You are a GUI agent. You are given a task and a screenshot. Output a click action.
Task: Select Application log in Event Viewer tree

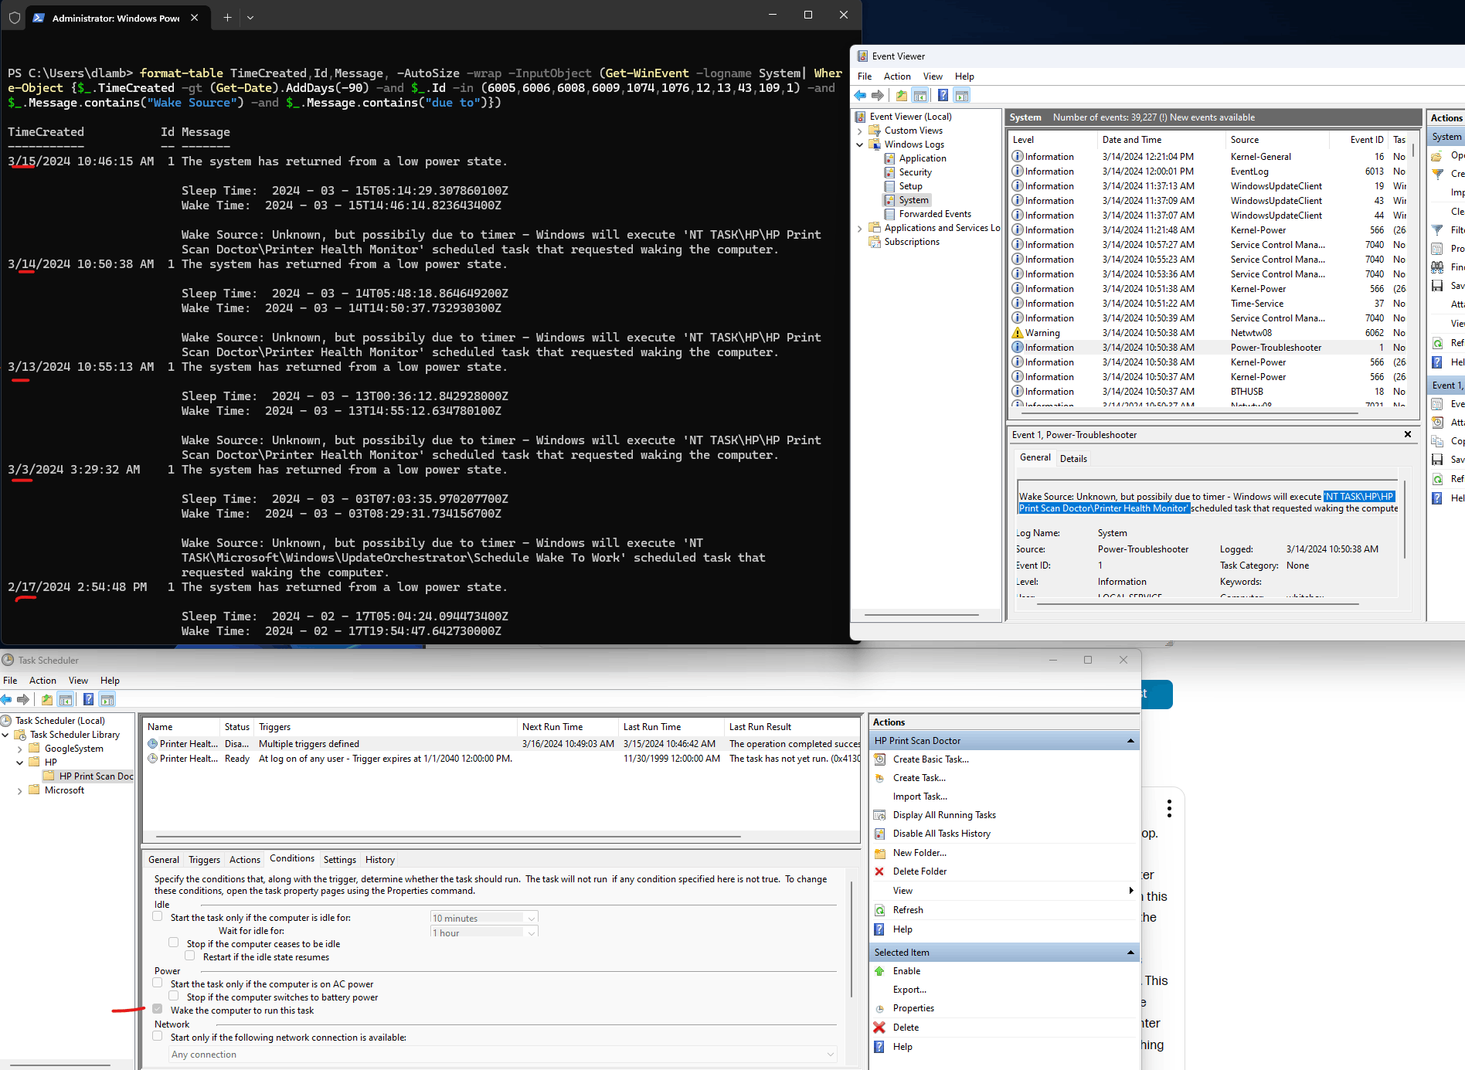[923, 158]
